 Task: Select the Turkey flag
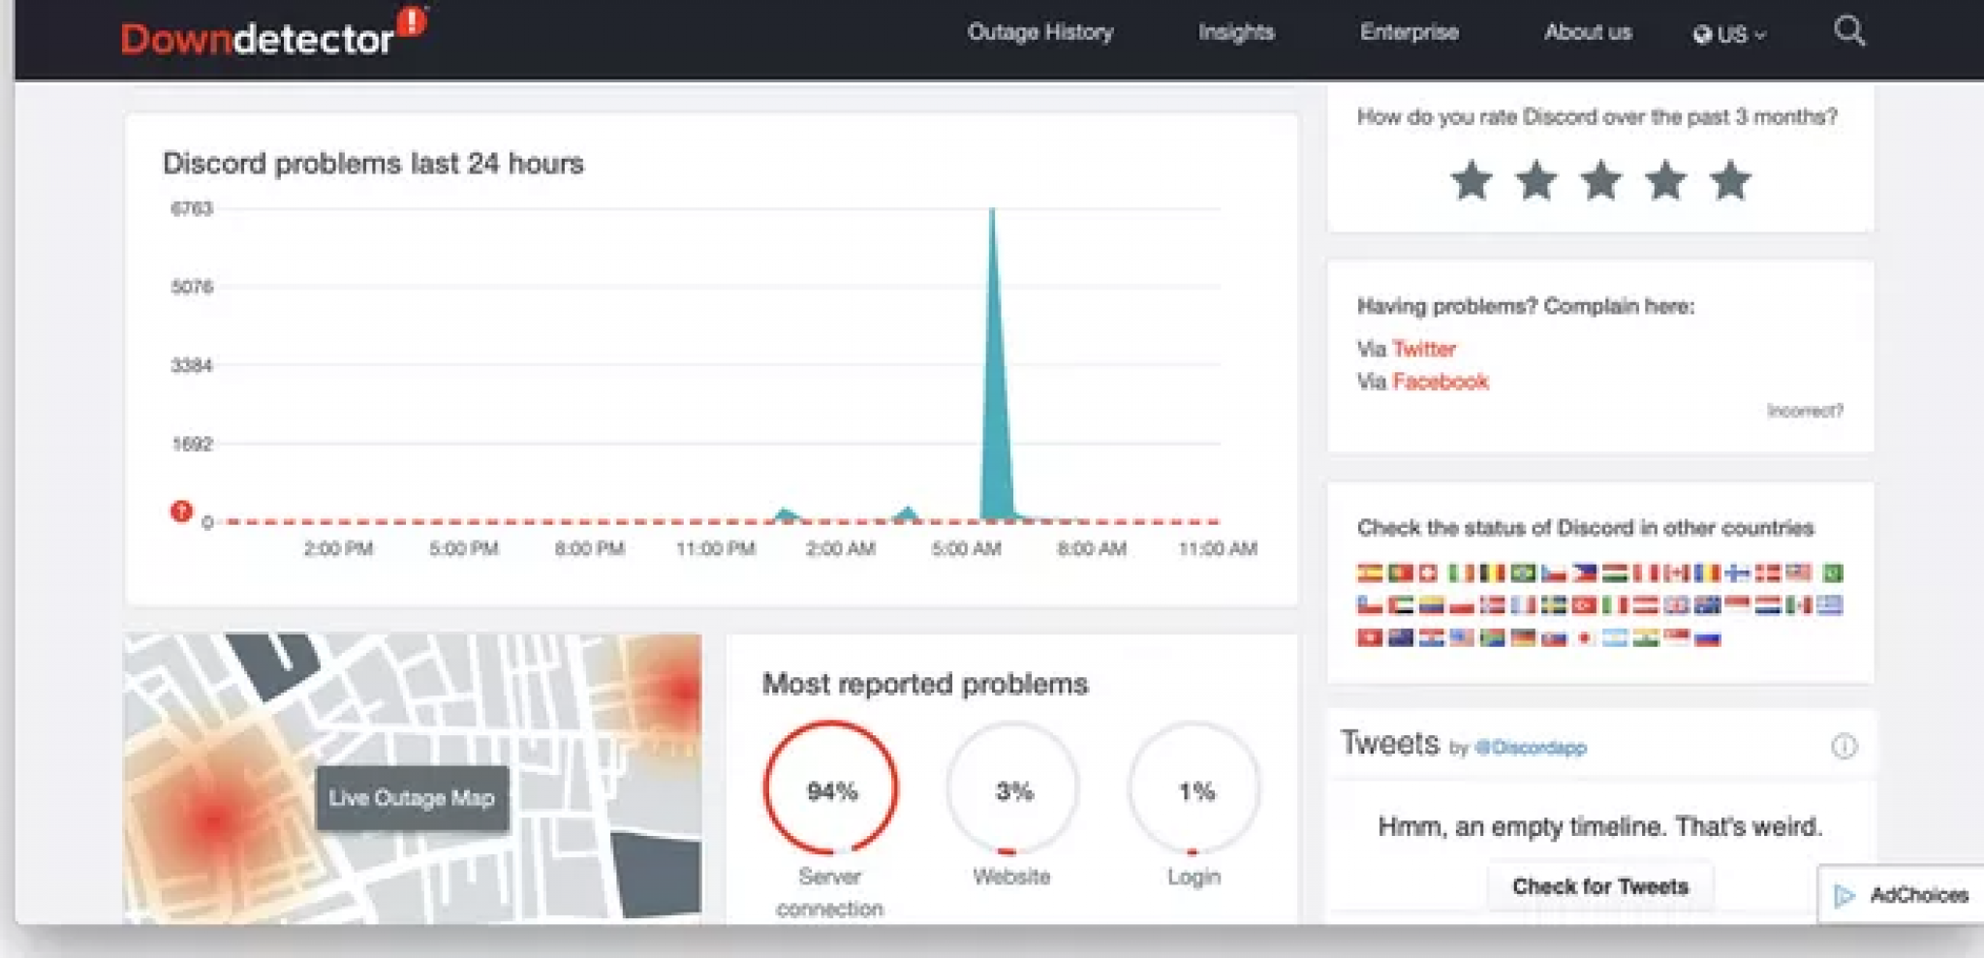point(1585,605)
